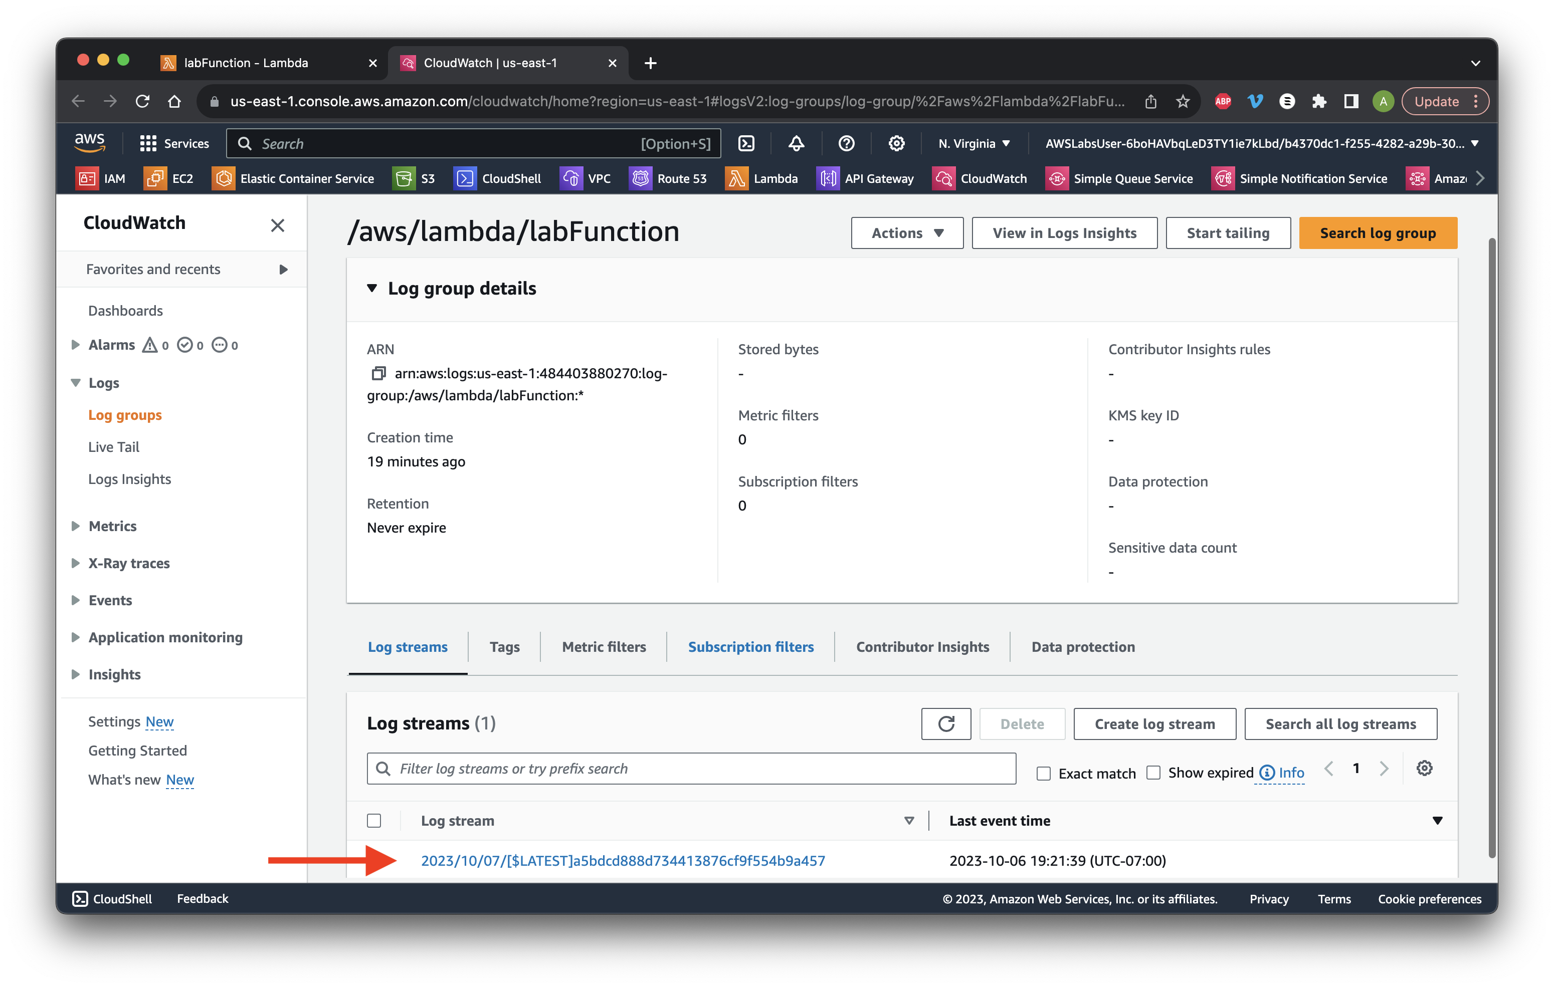Expand the Alarms section in sidebar
This screenshot has width=1554, height=988.
pos(75,344)
